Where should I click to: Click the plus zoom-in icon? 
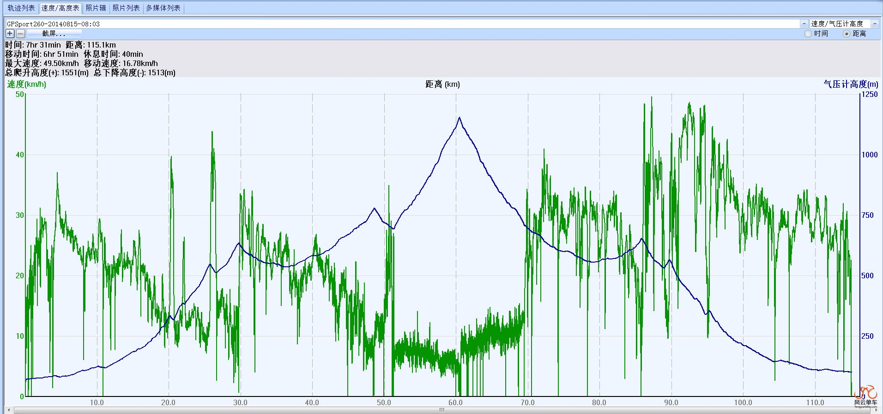point(10,34)
